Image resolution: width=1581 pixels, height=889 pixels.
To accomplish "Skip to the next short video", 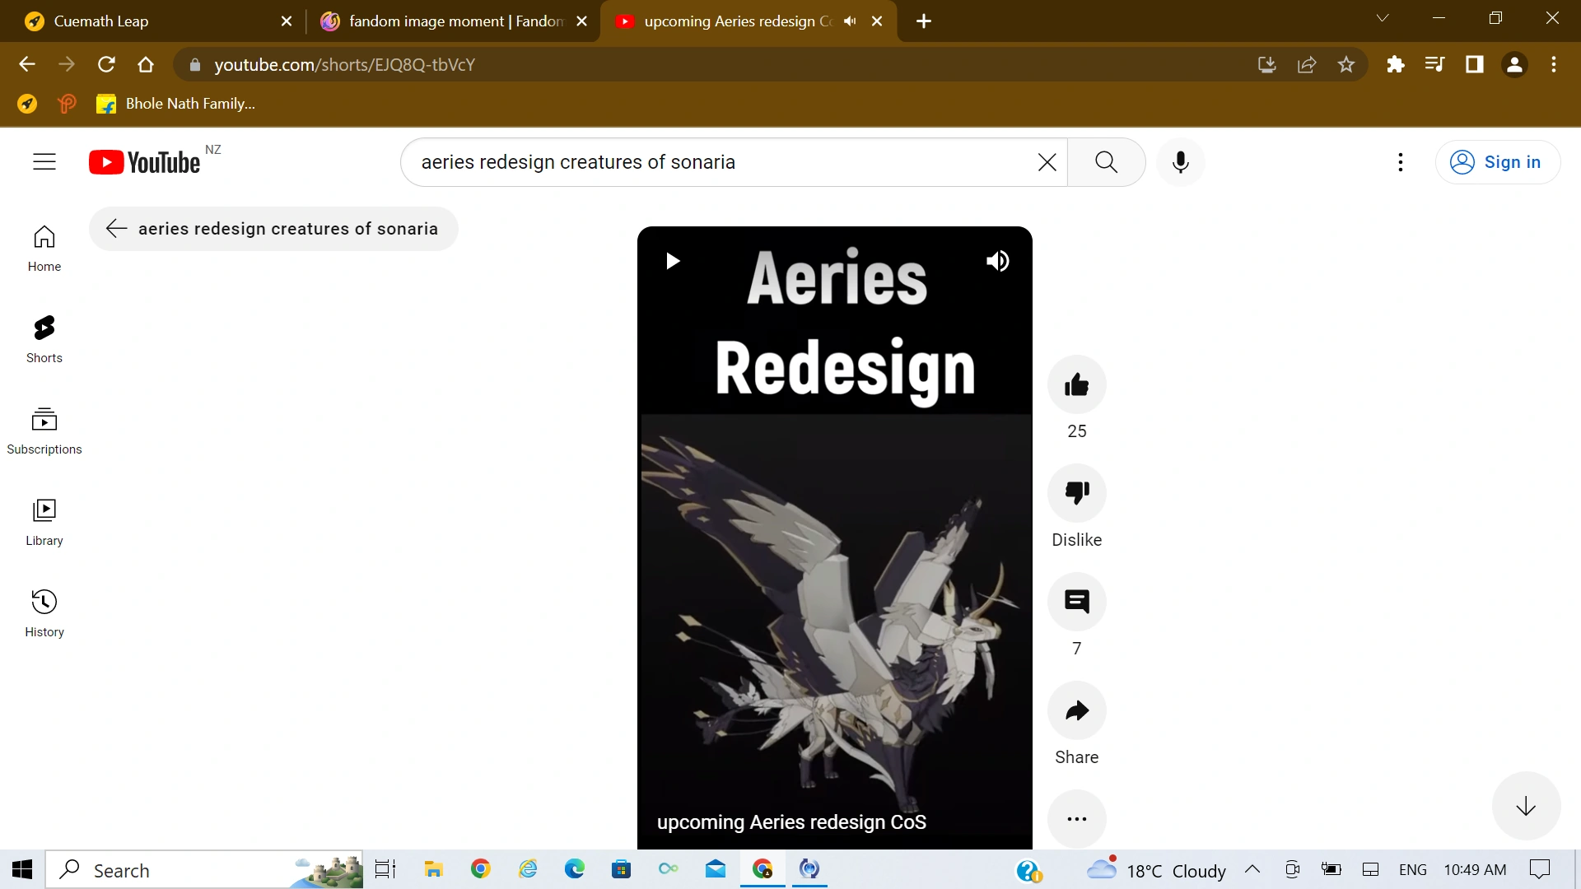I will tap(1525, 806).
